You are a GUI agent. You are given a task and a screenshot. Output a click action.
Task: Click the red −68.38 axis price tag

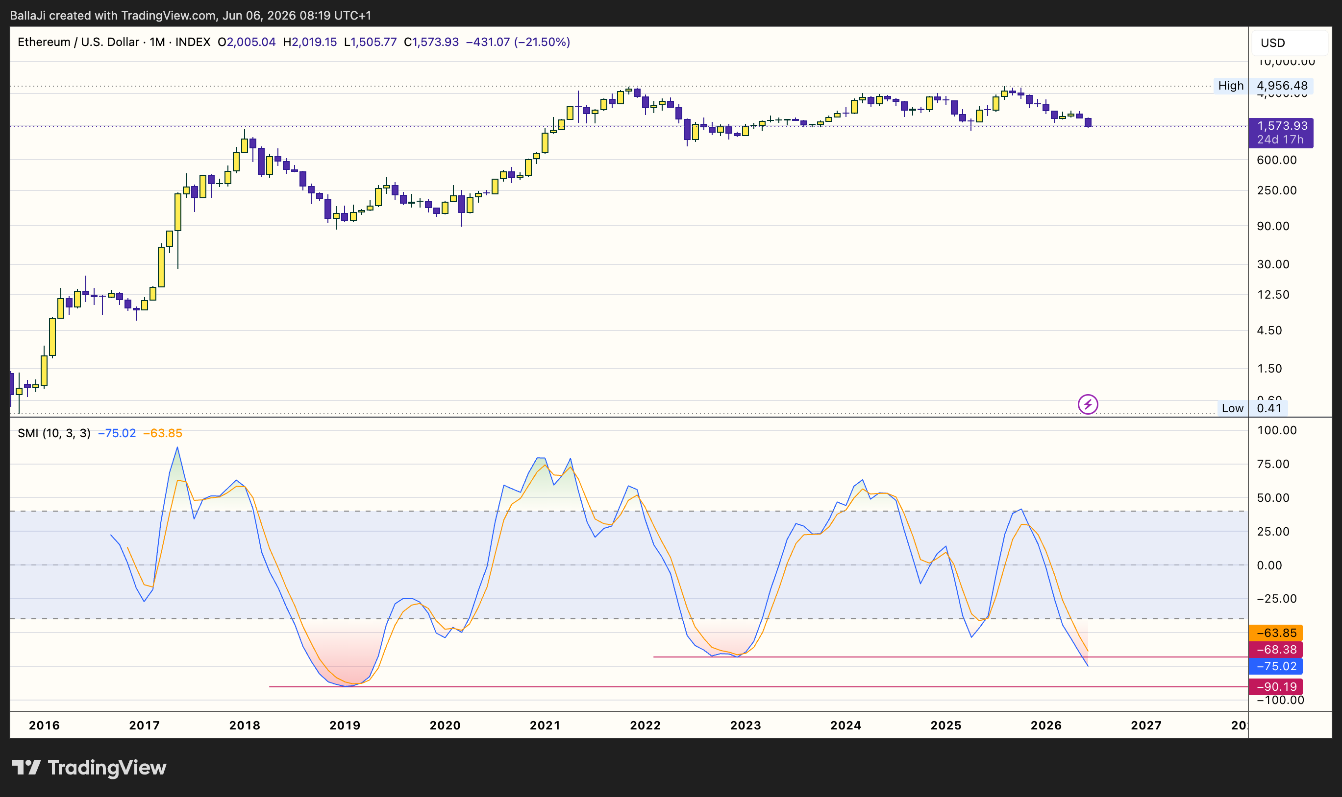click(x=1275, y=650)
